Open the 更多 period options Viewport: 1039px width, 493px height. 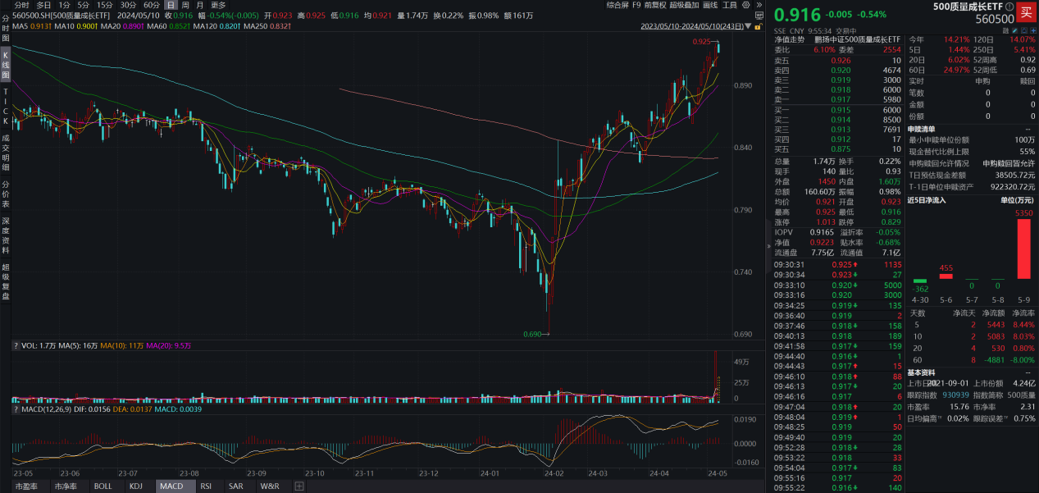coord(218,5)
